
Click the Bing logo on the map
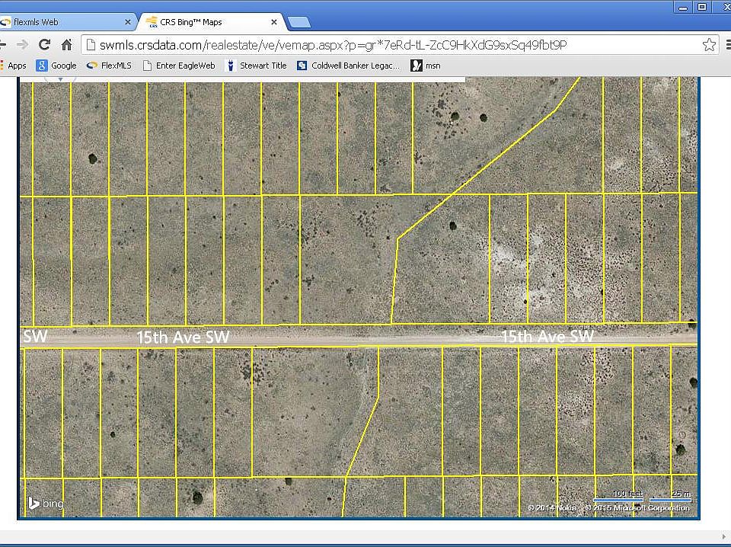46,503
